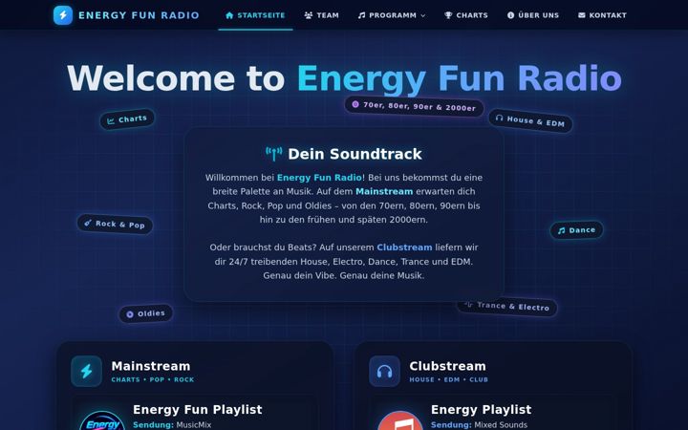Screen dimensions: 688x430
Task: Click the HOUSE • EDM • CLUB subtitle
Action: click(448, 380)
